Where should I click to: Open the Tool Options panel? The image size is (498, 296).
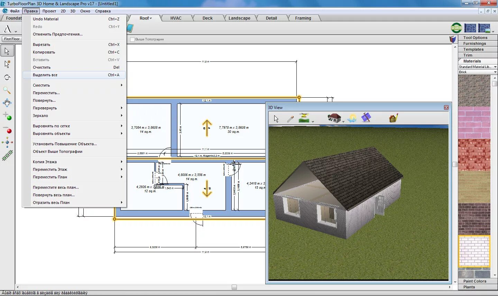478,38
